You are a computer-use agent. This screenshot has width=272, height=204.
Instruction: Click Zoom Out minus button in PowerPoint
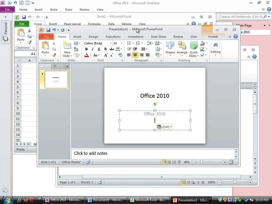pyautogui.click(x=194, y=162)
